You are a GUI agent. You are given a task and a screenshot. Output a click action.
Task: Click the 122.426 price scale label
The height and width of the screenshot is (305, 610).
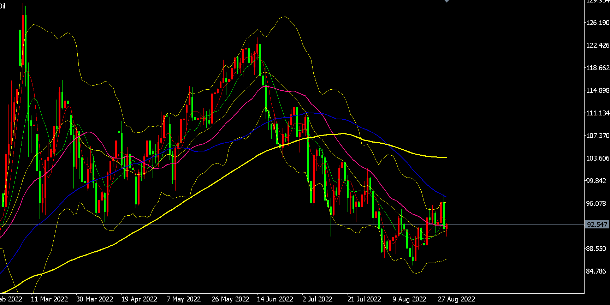click(598, 45)
